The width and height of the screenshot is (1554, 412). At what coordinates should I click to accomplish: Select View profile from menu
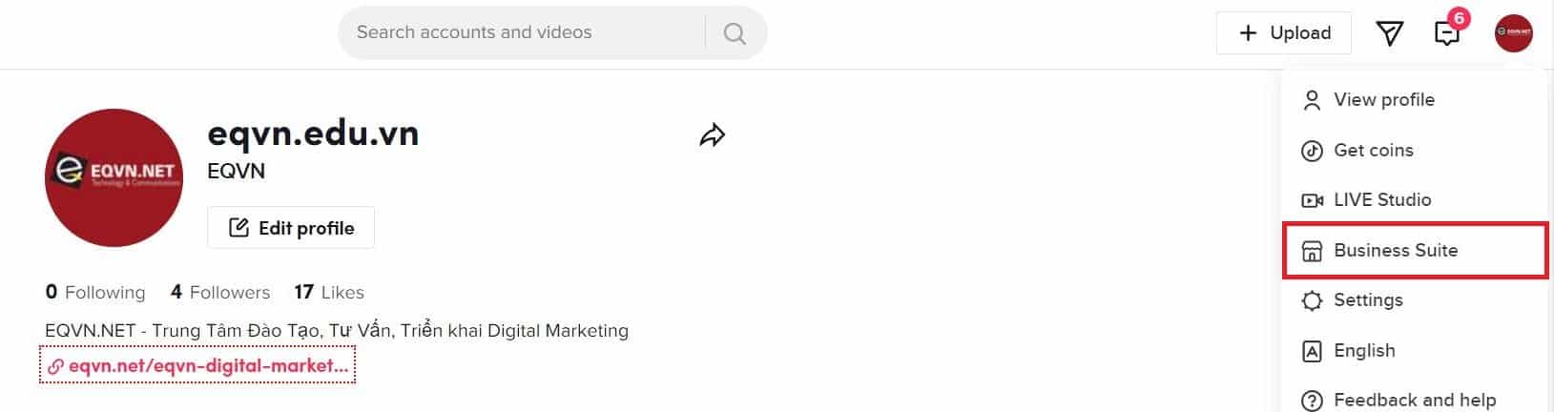click(1383, 100)
